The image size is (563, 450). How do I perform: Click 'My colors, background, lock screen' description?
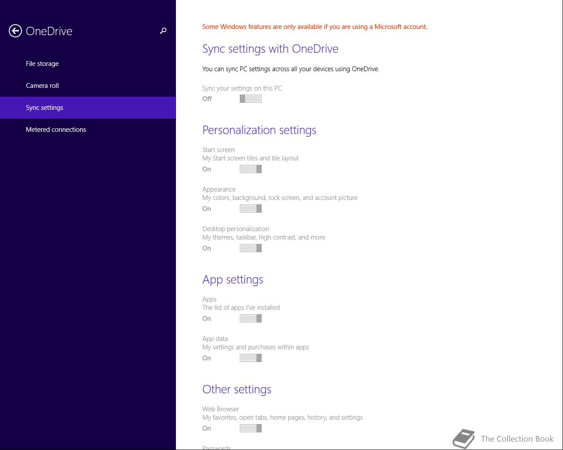280,198
